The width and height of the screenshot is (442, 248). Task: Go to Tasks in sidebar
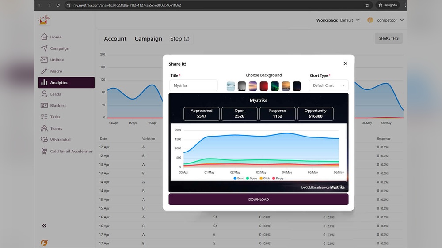[x=55, y=117]
